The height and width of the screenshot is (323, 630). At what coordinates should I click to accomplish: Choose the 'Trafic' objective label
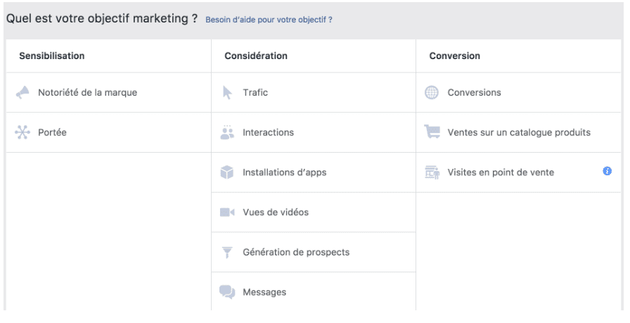click(255, 93)
